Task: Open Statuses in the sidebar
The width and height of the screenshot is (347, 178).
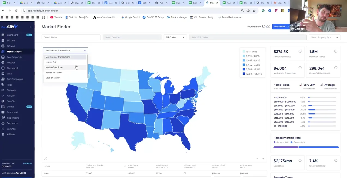Action: pos(12,90)
